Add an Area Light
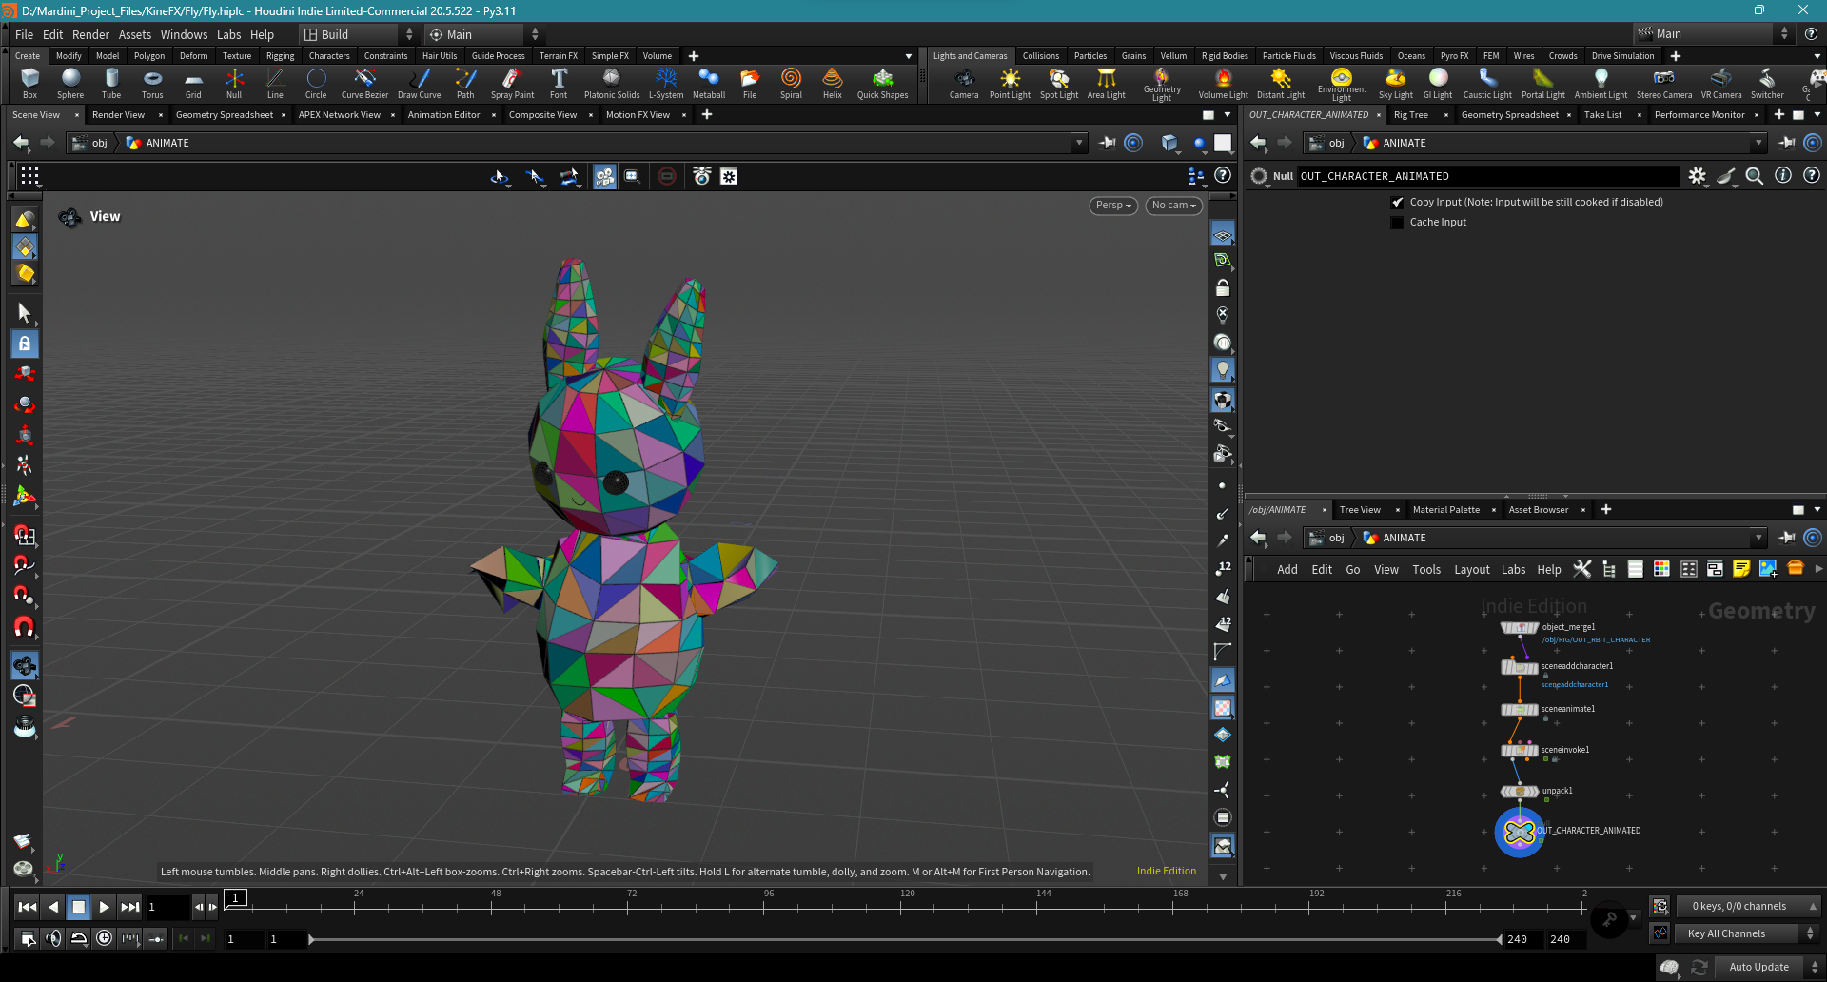Screen dimensions: 1827x982 1106,84
